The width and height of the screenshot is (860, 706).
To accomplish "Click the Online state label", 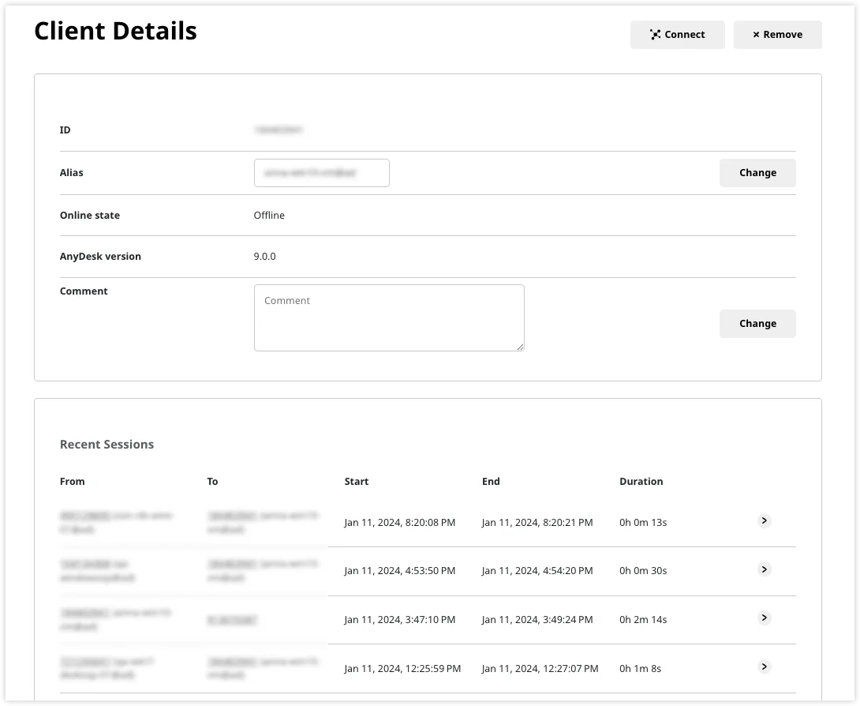I will point(90,216).
